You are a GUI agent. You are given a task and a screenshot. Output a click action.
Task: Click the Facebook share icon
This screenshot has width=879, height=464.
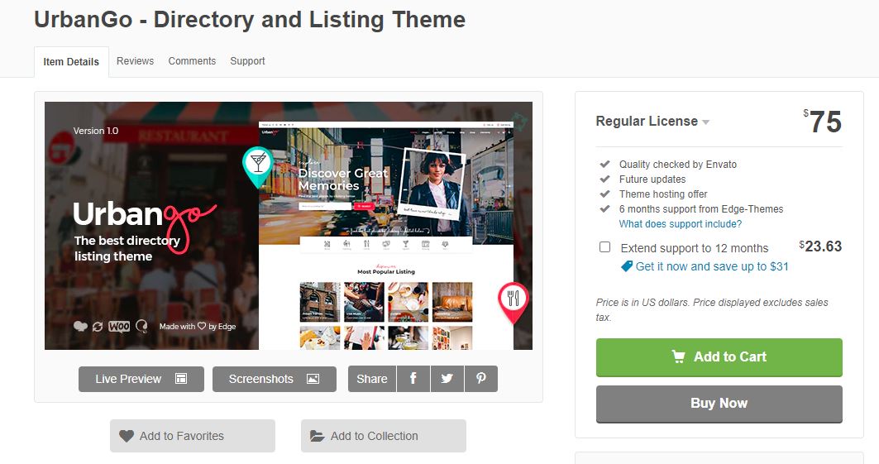coord(413,379)
